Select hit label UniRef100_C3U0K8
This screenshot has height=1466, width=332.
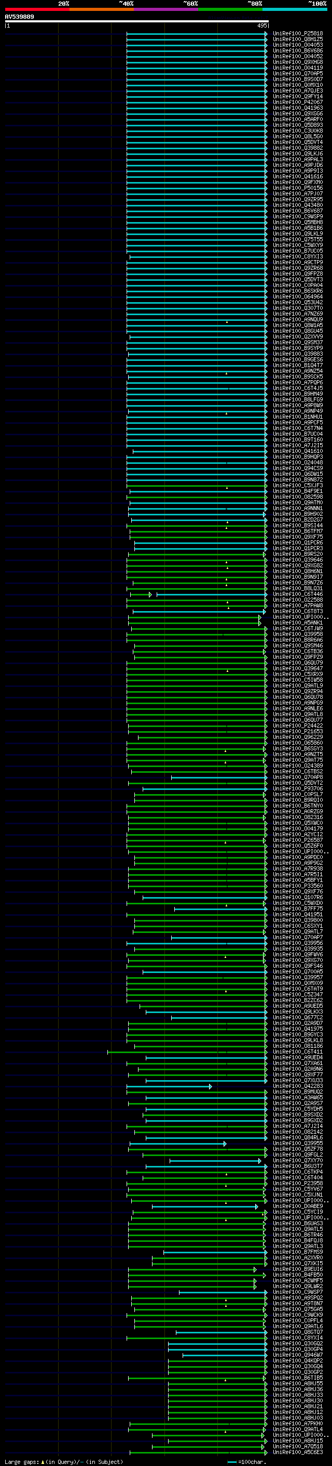click(298, 131)
